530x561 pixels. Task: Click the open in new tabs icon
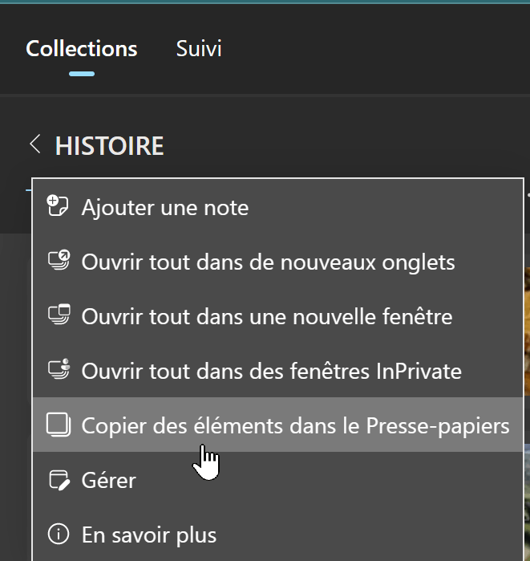(58, 262)
